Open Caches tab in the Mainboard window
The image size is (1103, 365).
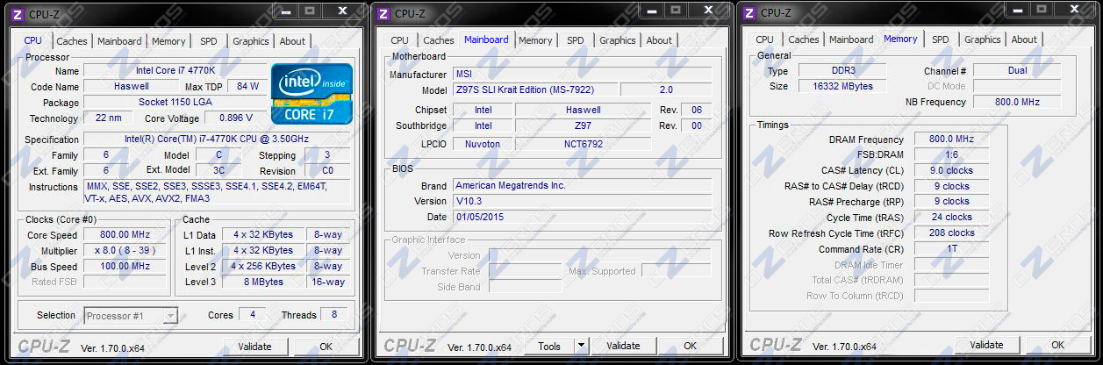point(439,40)
